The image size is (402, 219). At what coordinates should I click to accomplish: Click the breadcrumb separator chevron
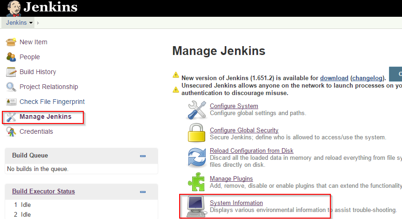38,23
